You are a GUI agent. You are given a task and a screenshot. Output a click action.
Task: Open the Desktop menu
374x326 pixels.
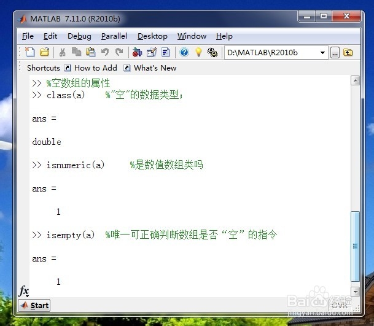(152, 36)
